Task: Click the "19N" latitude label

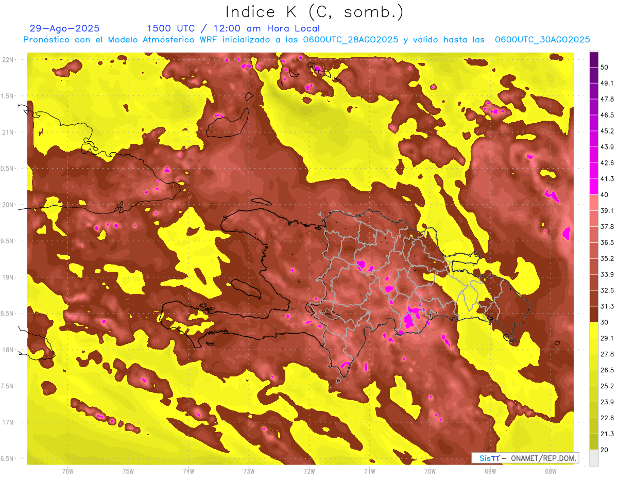Action: pos(8,277)
